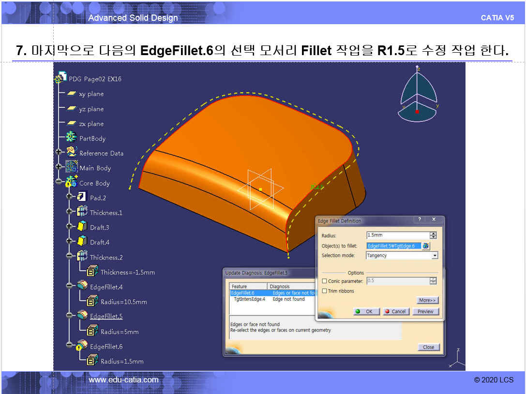Viewport: 526px width, 394px height.
Task: Click the EdgeFillet.4 feature icon
Action: click(82, 286)
